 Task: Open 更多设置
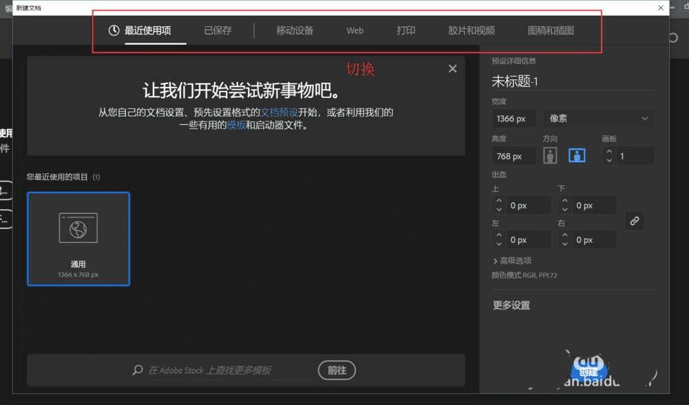pyautogui.click(x=511, y=305)
